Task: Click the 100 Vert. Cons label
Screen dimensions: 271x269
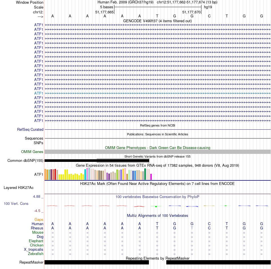Action: click(x=16, y=203)
